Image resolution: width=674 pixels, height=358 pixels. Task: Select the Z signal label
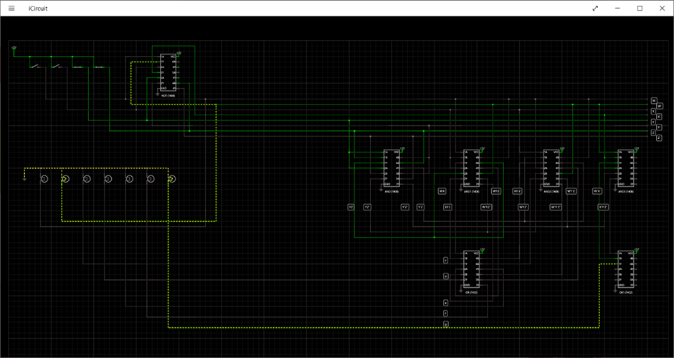coord(654,132)
